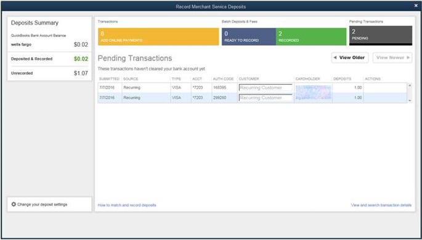The image size is (422, 240).
Task: Open the Add Online Payments tile
Action: click(x=158, y=36)
